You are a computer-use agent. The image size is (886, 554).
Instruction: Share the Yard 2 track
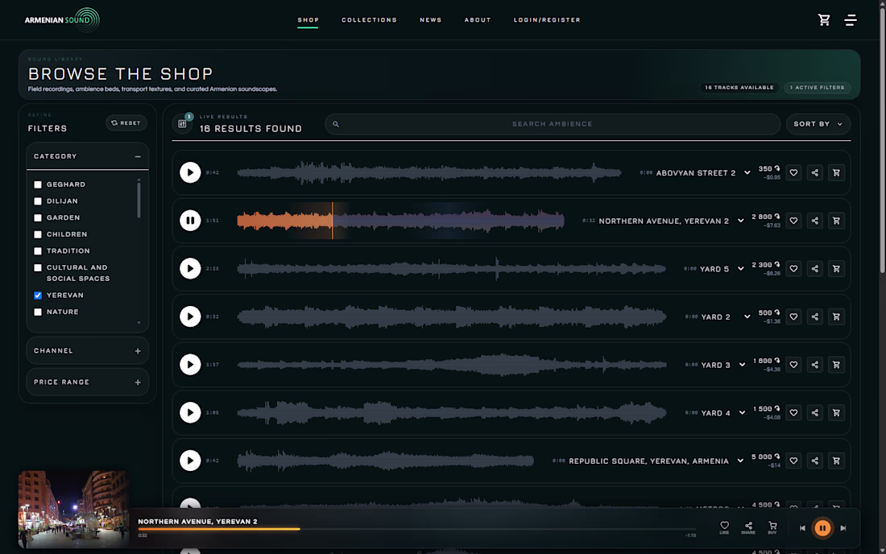[x=815, y=316]
